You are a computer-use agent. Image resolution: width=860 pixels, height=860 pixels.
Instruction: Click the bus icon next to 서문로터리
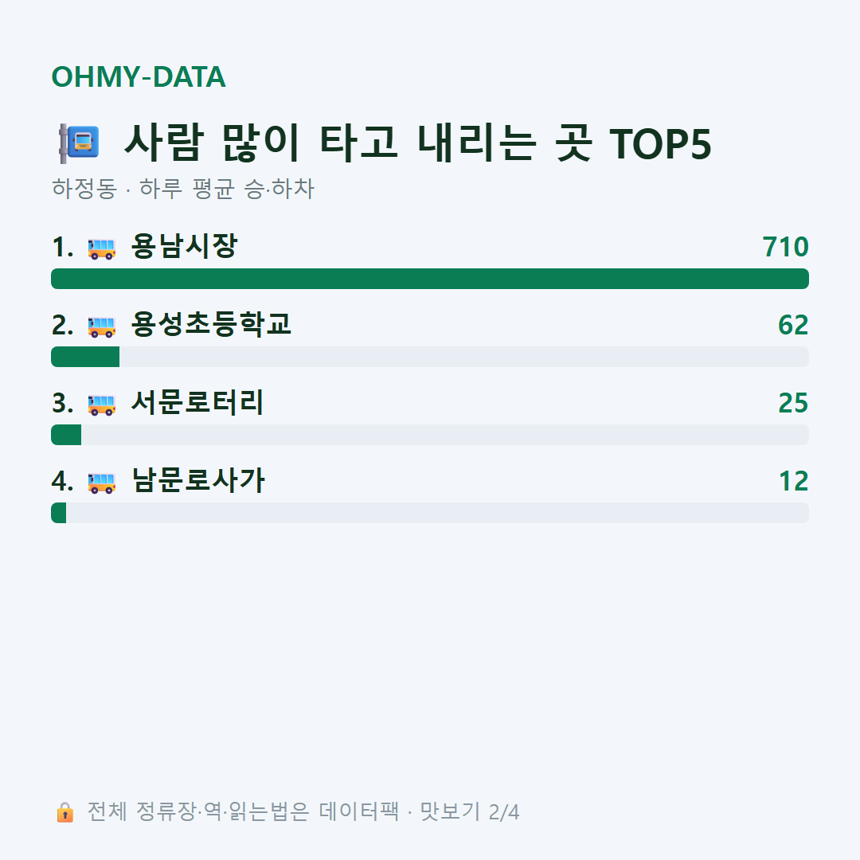coord(101,405)
